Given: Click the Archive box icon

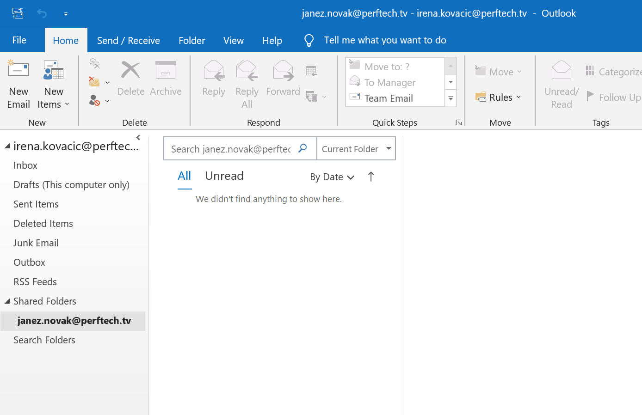Looking at the screenshot, I should (166, 70).
